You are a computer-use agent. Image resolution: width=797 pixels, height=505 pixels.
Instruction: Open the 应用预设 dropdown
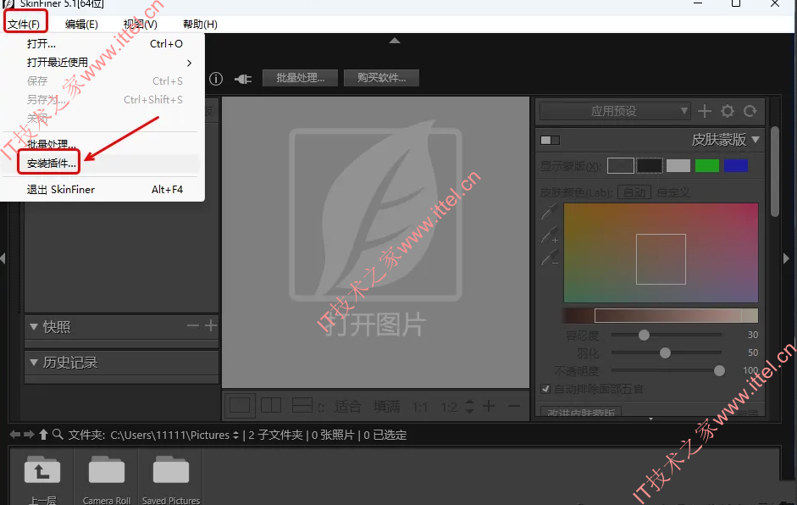point(615,111)
